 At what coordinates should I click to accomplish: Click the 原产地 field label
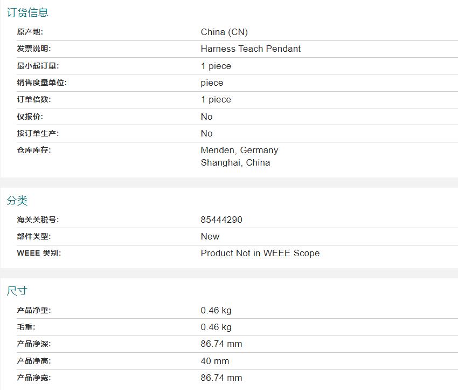[x=30, y=32]
